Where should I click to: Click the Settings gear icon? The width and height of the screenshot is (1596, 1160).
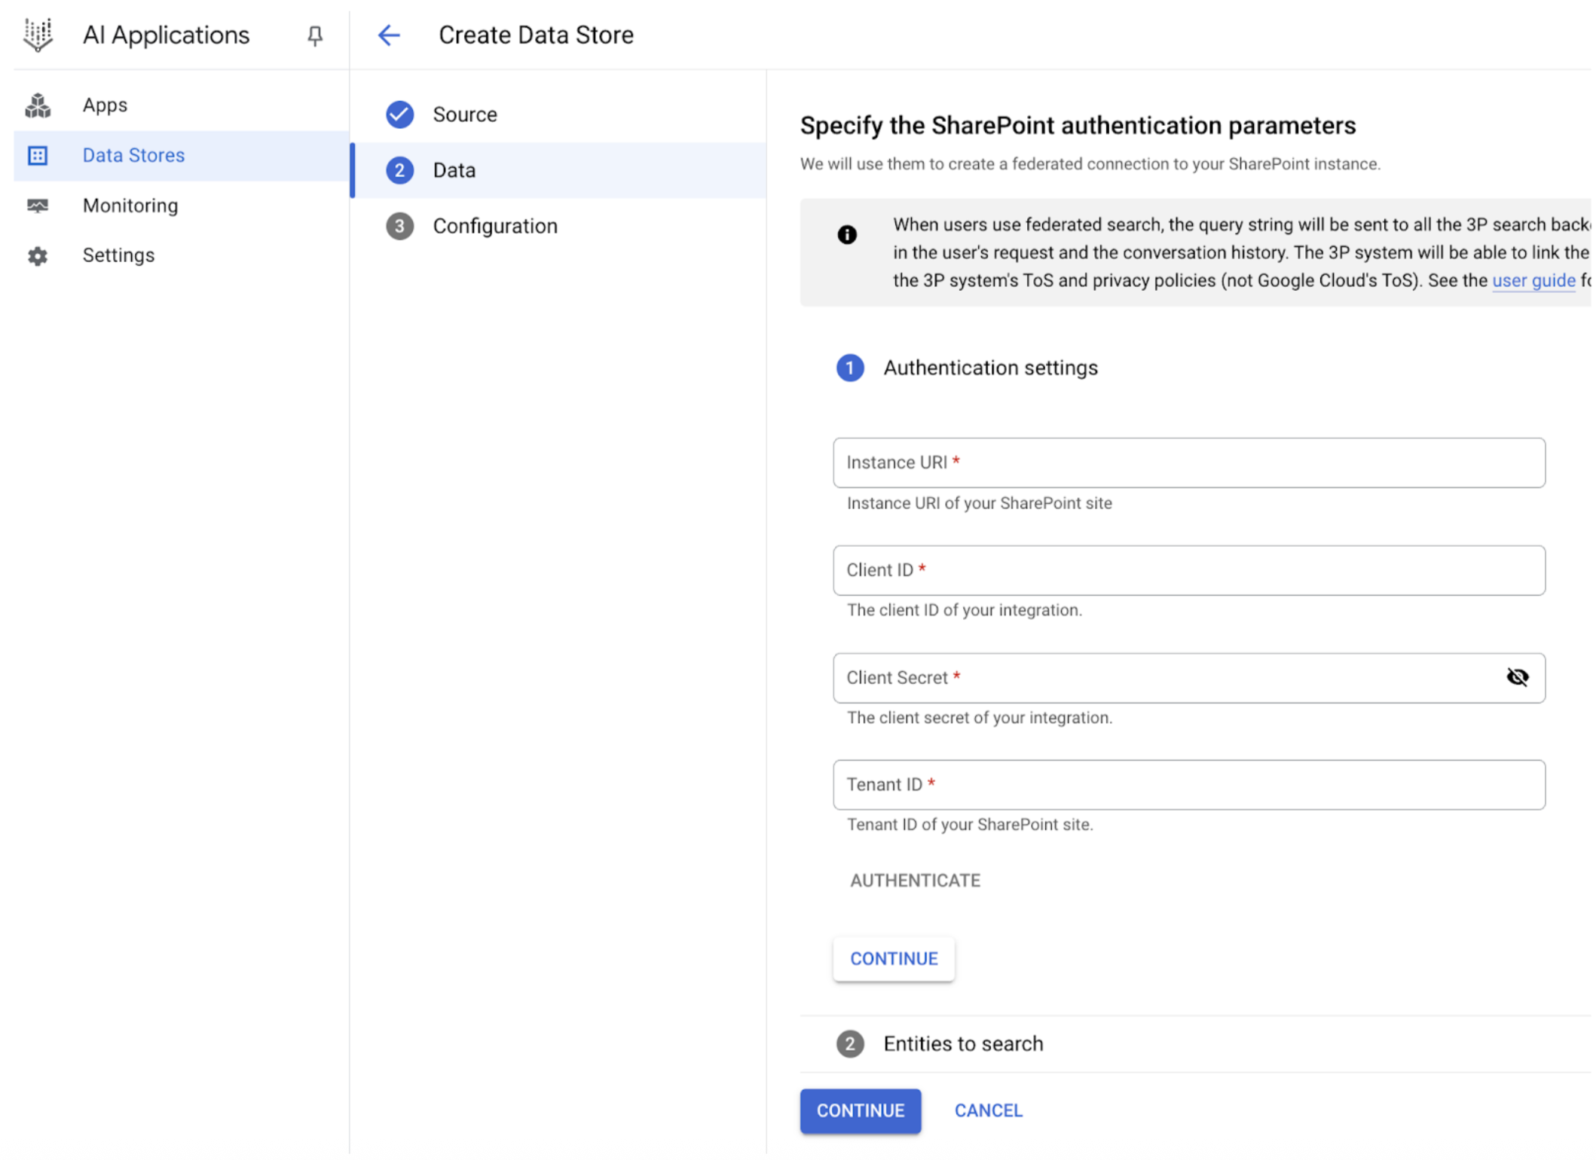click(38, 256)
